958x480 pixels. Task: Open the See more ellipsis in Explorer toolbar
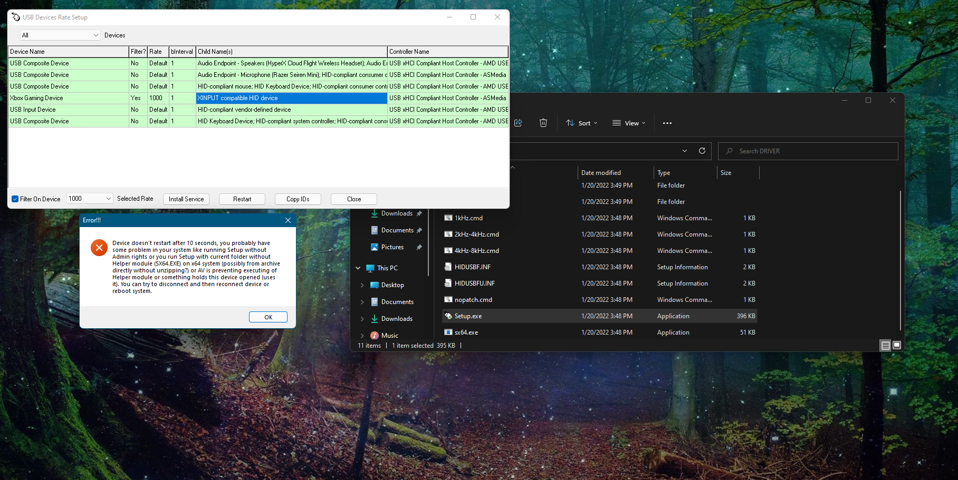tap(667, 123)
